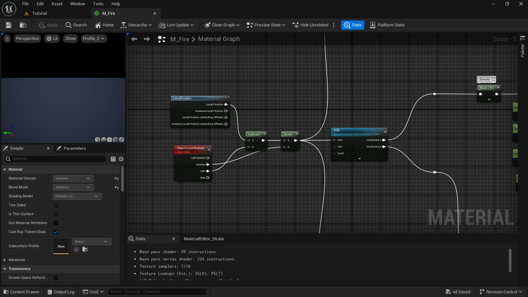Navigate back in graph with left arrow

point(134,39)
